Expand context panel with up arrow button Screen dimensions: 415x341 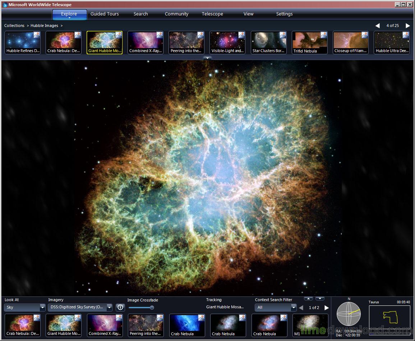coord(308,298)
